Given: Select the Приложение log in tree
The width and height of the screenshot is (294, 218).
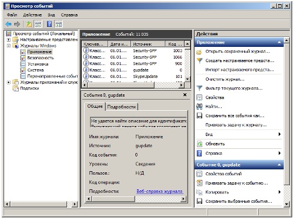Looking at the screenshot, I should [39, 52].
